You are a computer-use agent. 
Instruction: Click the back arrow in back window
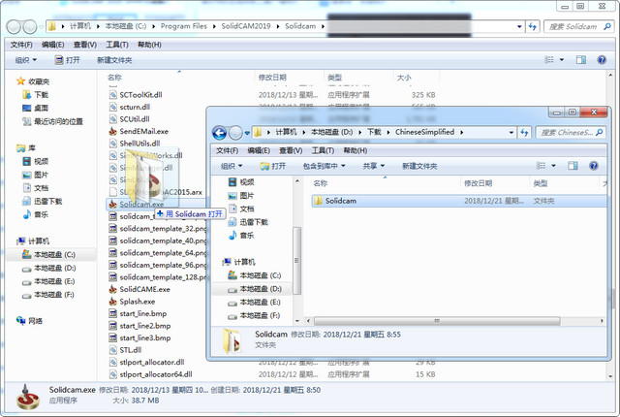tap(14, 27)
